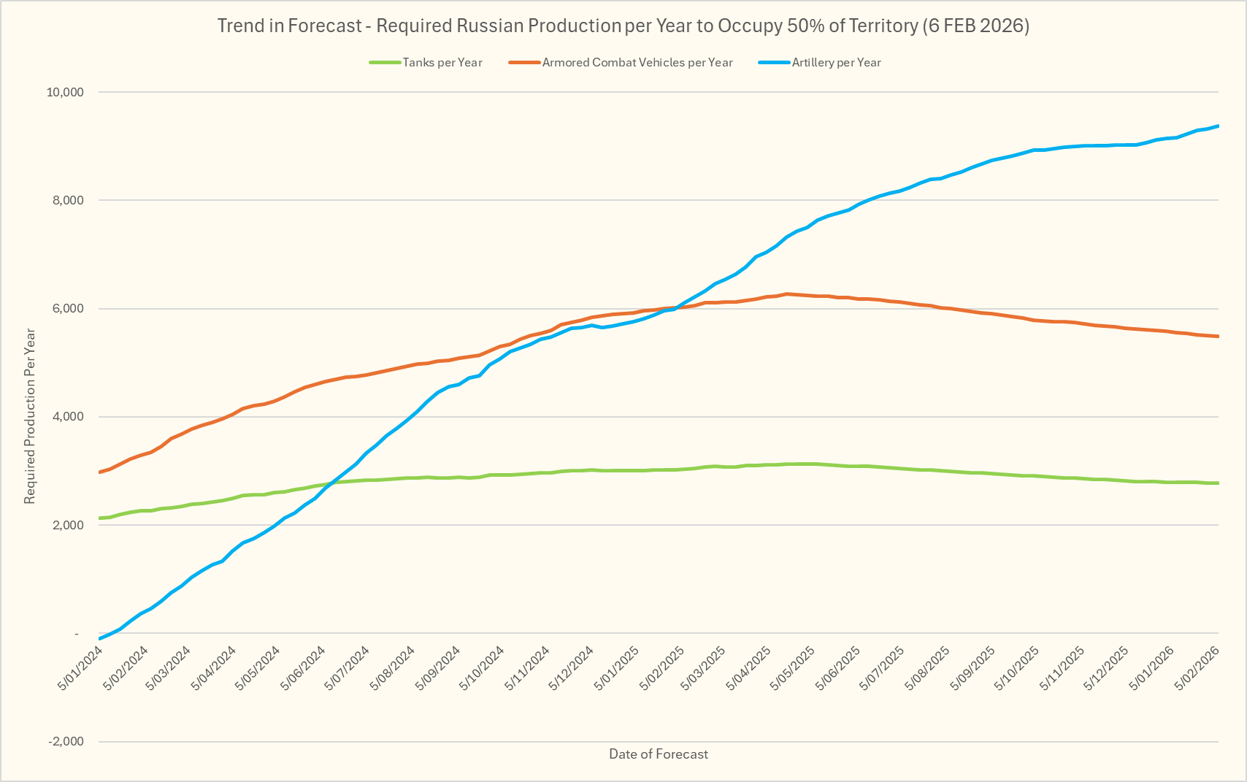Viewport: 1247px width, 782px height.
Task: Click the blue artillery line's right end point
Action: tap(1218, 126)
